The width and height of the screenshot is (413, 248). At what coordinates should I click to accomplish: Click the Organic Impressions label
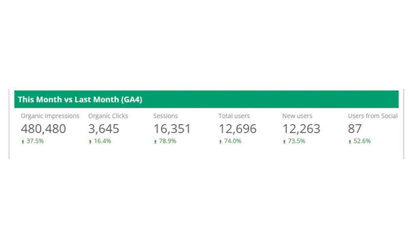coord(50,116)
